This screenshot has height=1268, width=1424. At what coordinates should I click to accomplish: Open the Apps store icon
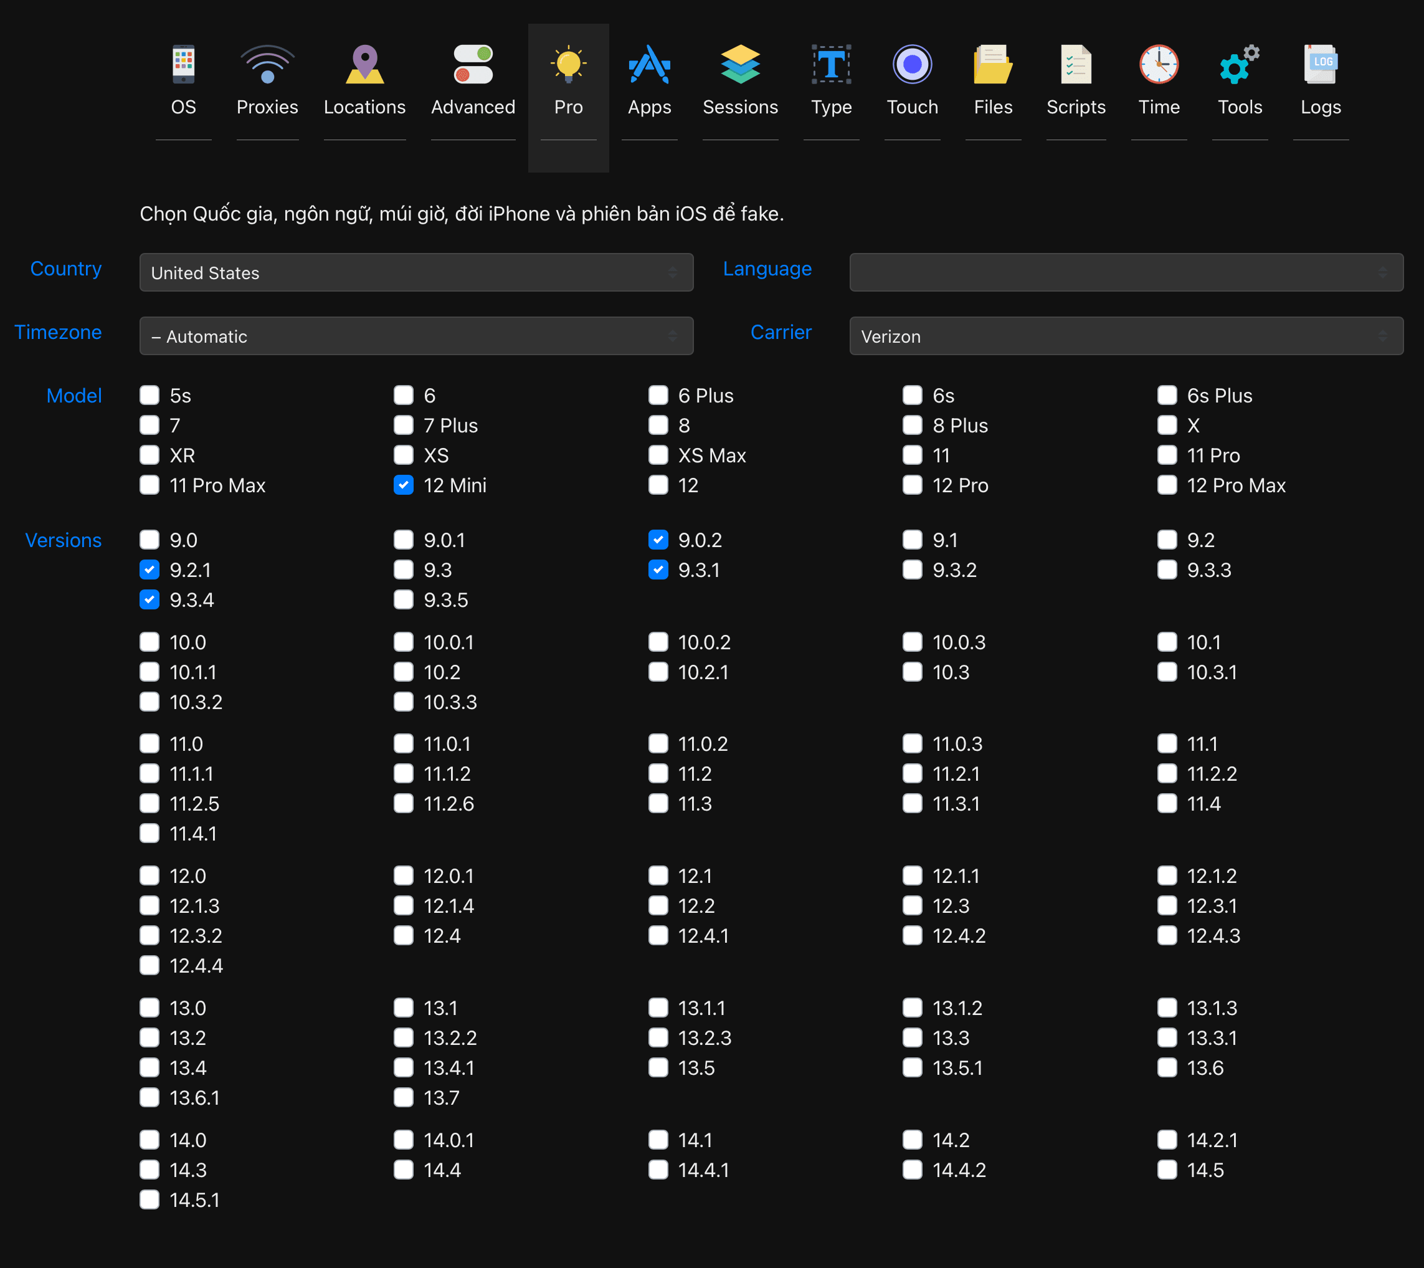(649, 64)
